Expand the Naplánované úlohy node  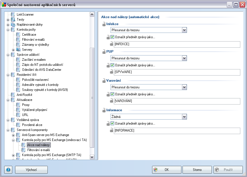(8, 25)
